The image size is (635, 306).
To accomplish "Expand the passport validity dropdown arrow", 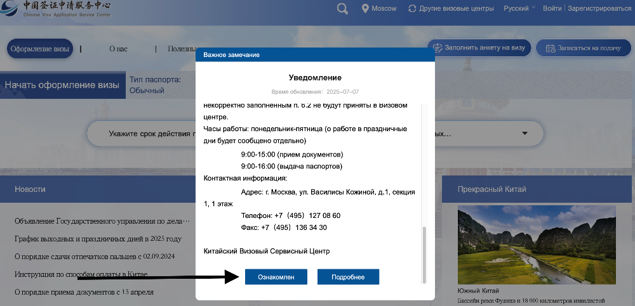I will pos(525,134).
